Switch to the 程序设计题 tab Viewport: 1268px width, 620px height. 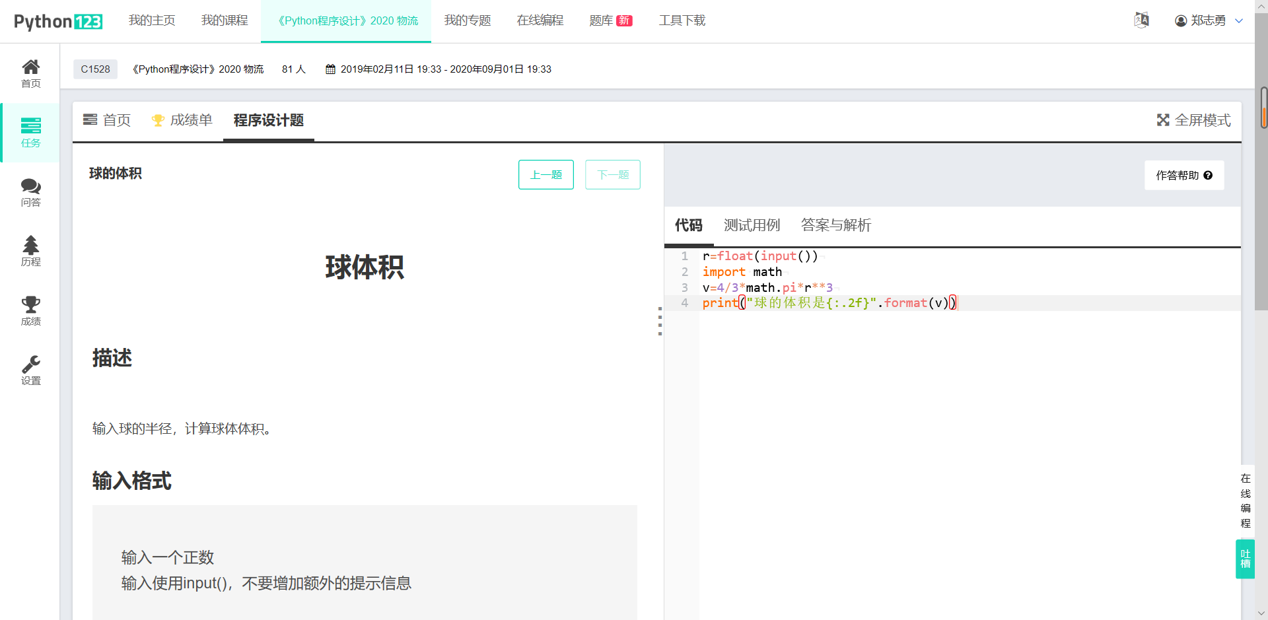click(x=269, y=120)
